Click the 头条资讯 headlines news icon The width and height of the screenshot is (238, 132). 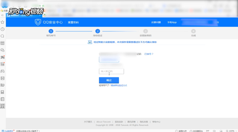pyautogui.click(x=8, y=131)
